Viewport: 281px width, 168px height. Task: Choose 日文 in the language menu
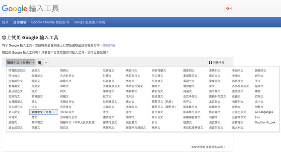[155, 122]
